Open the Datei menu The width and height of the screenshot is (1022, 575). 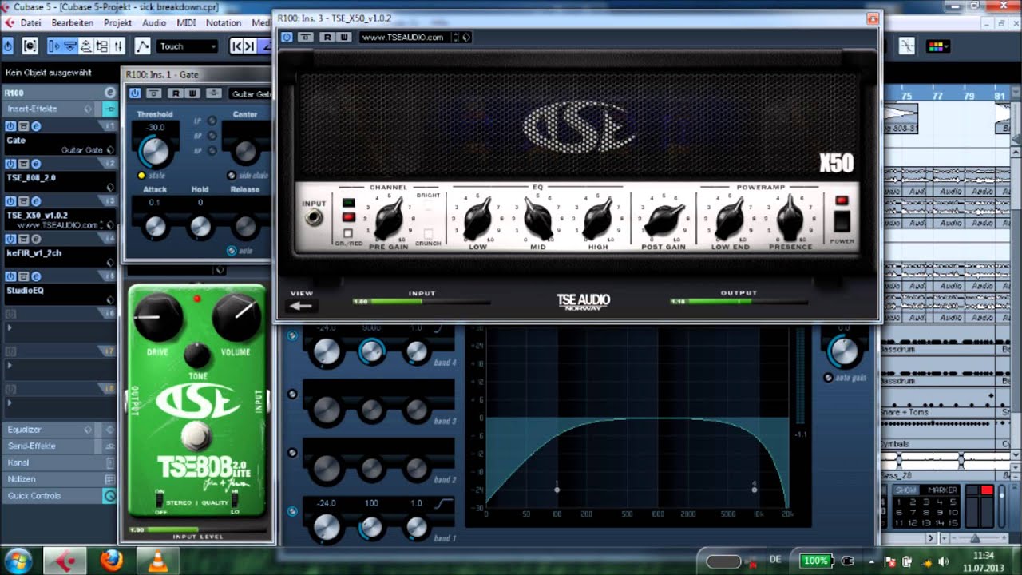coord(30,22)
